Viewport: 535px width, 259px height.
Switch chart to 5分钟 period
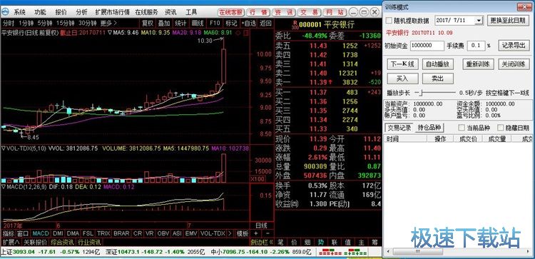point(45,24)
